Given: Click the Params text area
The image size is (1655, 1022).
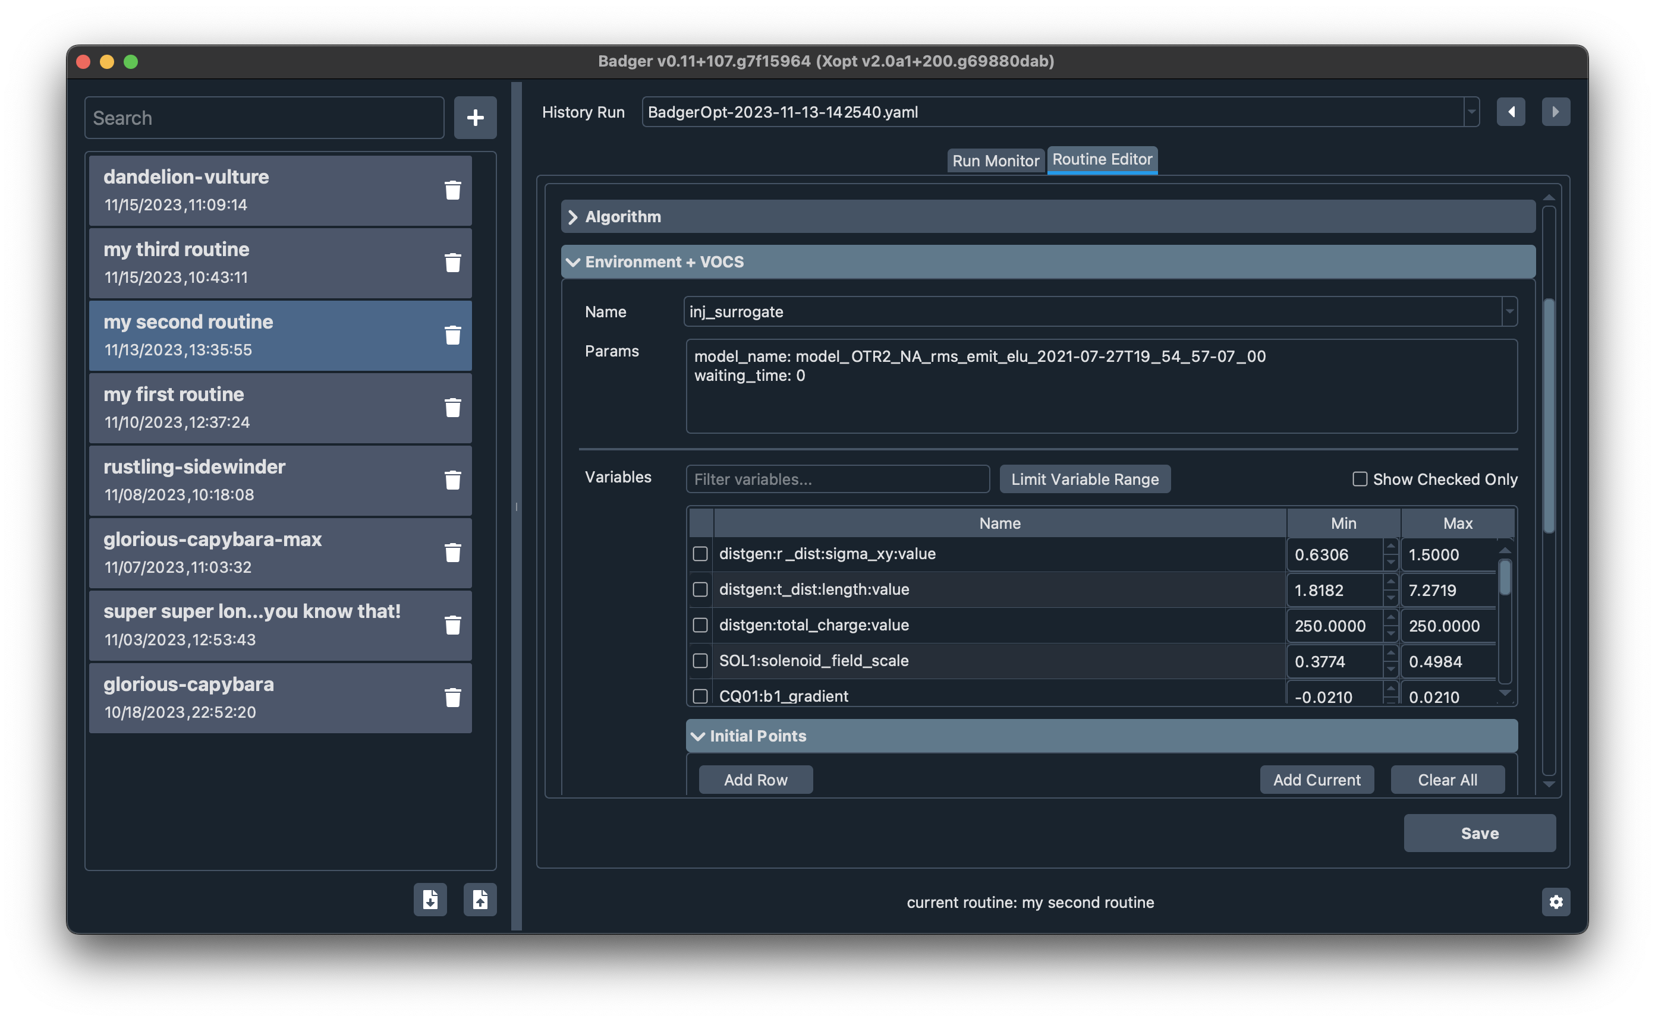Looking at the screenshot, I should 1102,387.
